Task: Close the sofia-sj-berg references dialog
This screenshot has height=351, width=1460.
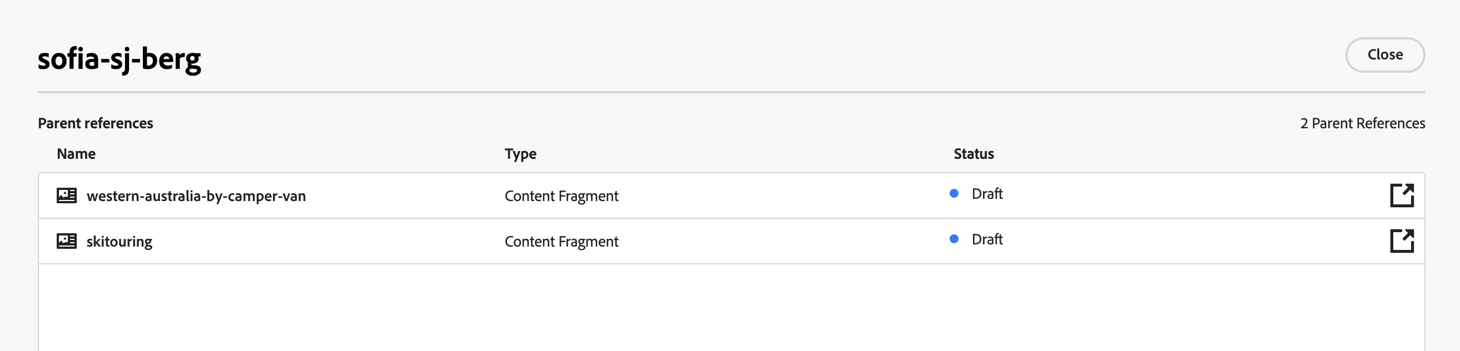Action: (x=1384, y=55)
